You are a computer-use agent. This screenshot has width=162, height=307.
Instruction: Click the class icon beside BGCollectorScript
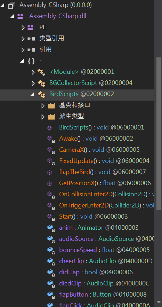pos(41,84)
